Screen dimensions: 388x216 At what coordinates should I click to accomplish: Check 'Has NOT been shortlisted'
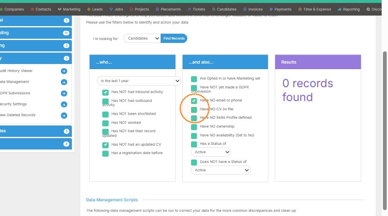(105, 115)
